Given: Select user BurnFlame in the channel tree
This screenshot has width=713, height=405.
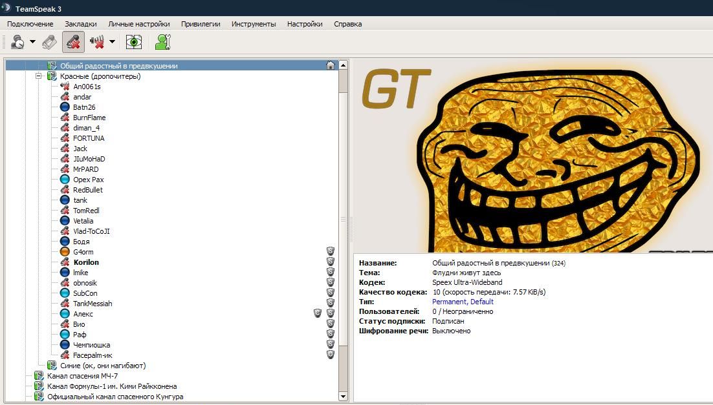Looking at the screenshot, I should [x=89, y=118].
